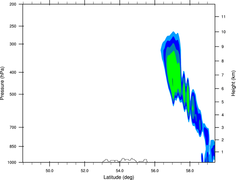Click the "Height (km)" axis title
Image resolution: width=236 pixels, height=180 pixels.
pos(233,83)
